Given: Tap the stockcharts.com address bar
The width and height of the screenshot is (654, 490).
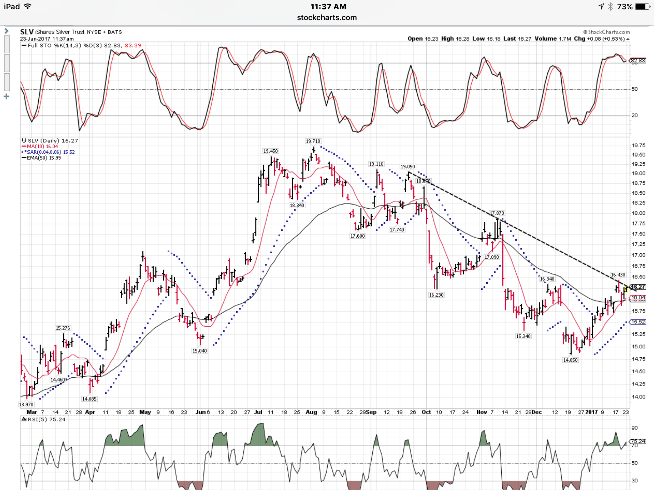Looking at the screenshot, I should pos(327,18).
